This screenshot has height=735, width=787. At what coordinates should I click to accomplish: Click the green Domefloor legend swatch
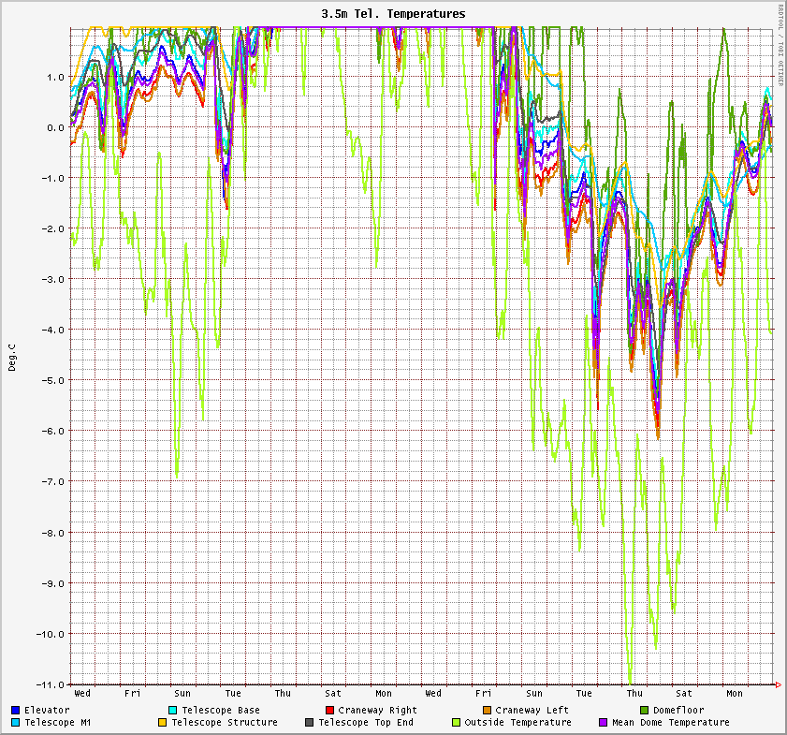pos(645,711)
